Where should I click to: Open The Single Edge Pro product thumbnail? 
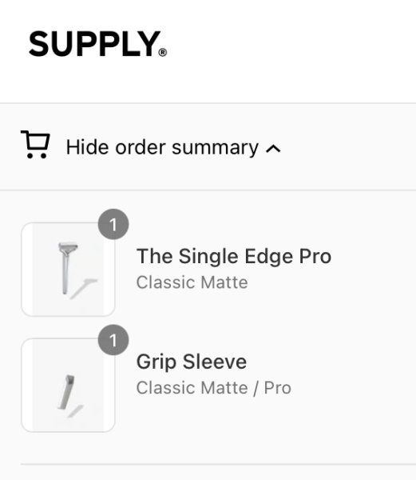[68, 270]
